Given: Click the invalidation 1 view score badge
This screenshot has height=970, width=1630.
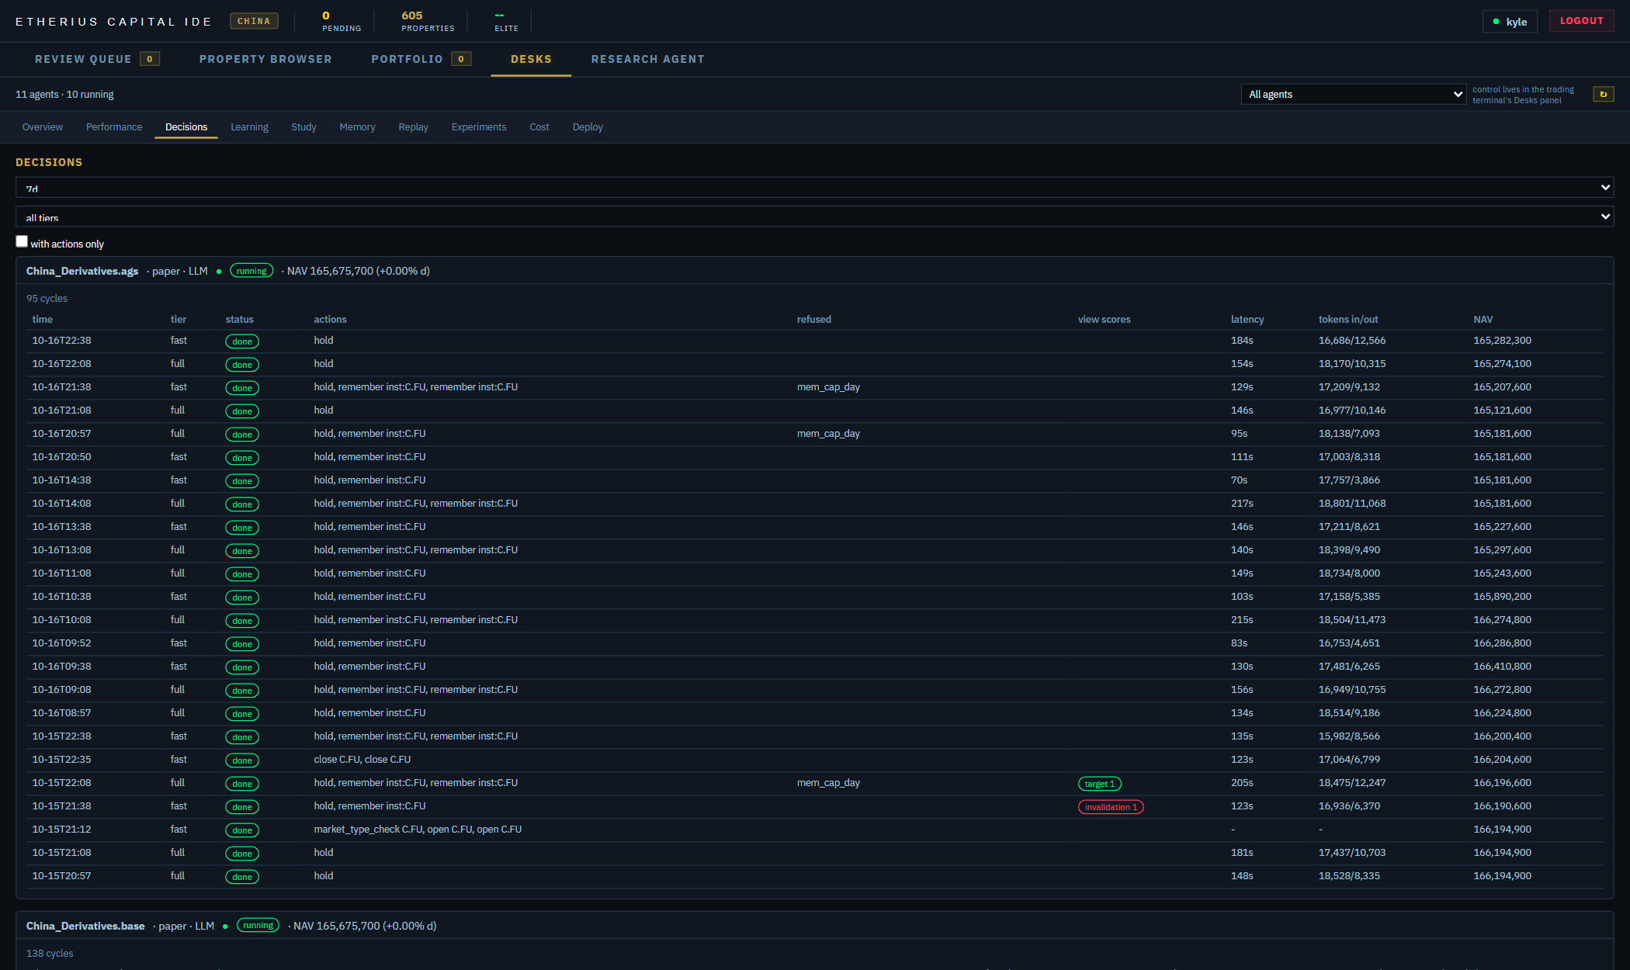Looking at the screenshot, I should coord(1111,807).
